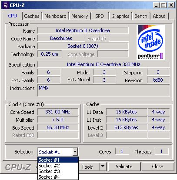The height and width of the screenshot is (180, 177).
Task: Click the Model value 3
Action: click(104, 72)
